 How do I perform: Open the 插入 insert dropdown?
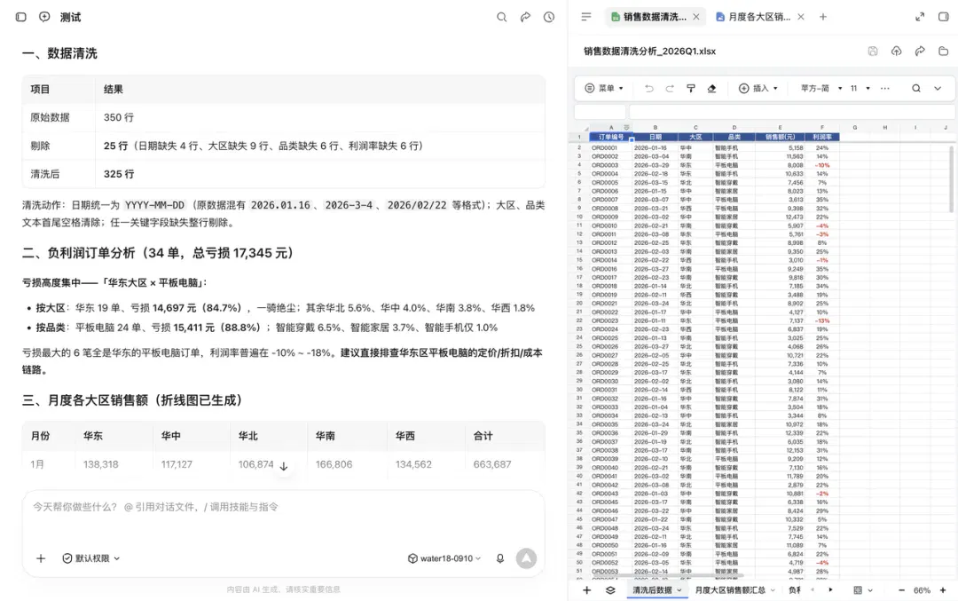tap(758, 89)
